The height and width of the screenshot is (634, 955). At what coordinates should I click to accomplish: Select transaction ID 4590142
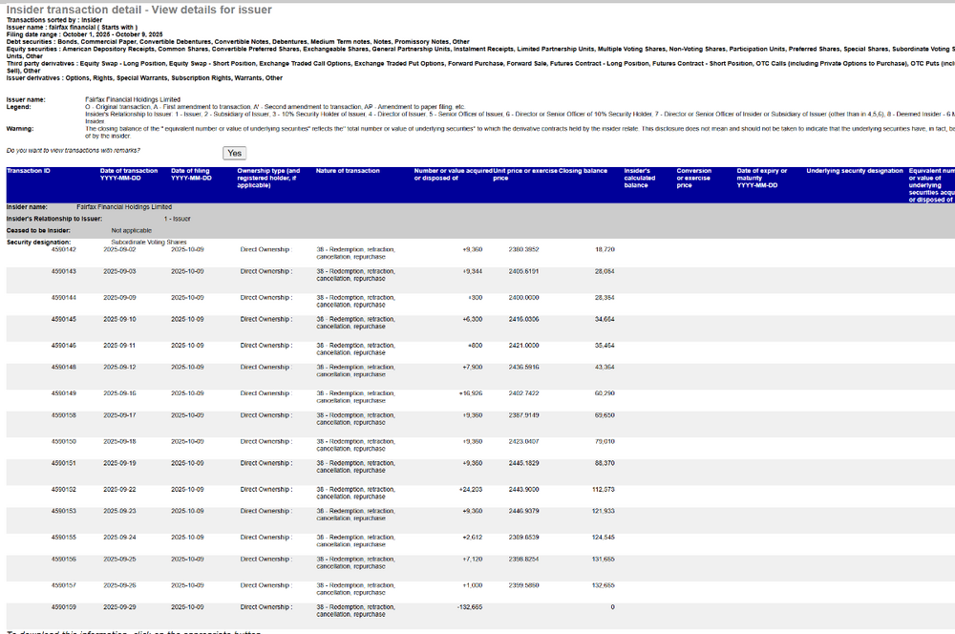64,250
